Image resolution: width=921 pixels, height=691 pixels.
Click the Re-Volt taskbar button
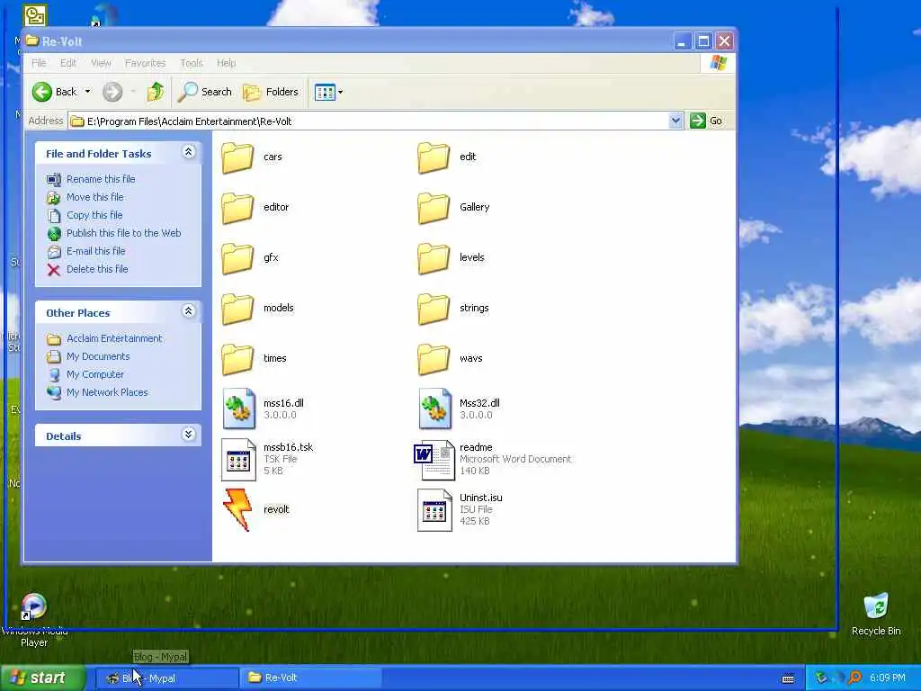click(310, 678)
